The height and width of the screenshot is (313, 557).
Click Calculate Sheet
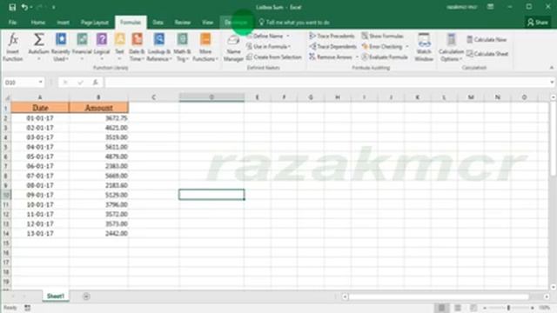(487, 54)
